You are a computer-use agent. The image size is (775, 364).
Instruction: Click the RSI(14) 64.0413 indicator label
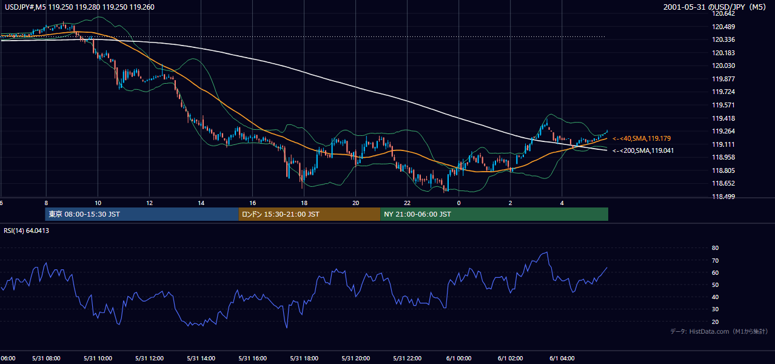pos(27,231)
